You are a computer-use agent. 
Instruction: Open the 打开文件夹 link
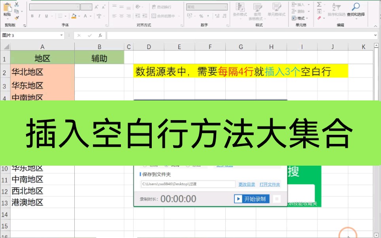coord(270,185)
